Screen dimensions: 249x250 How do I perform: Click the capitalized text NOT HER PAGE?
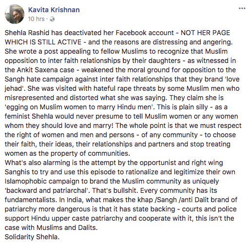pos(206,33)
